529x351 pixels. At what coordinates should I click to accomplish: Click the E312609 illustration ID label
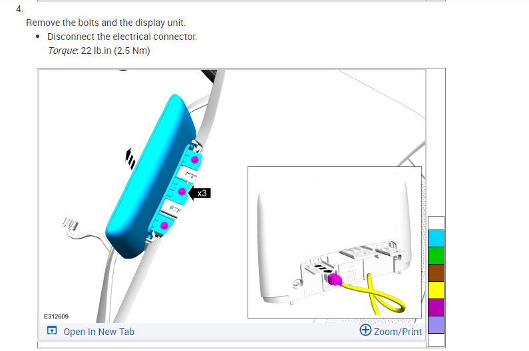click(56, 316)
